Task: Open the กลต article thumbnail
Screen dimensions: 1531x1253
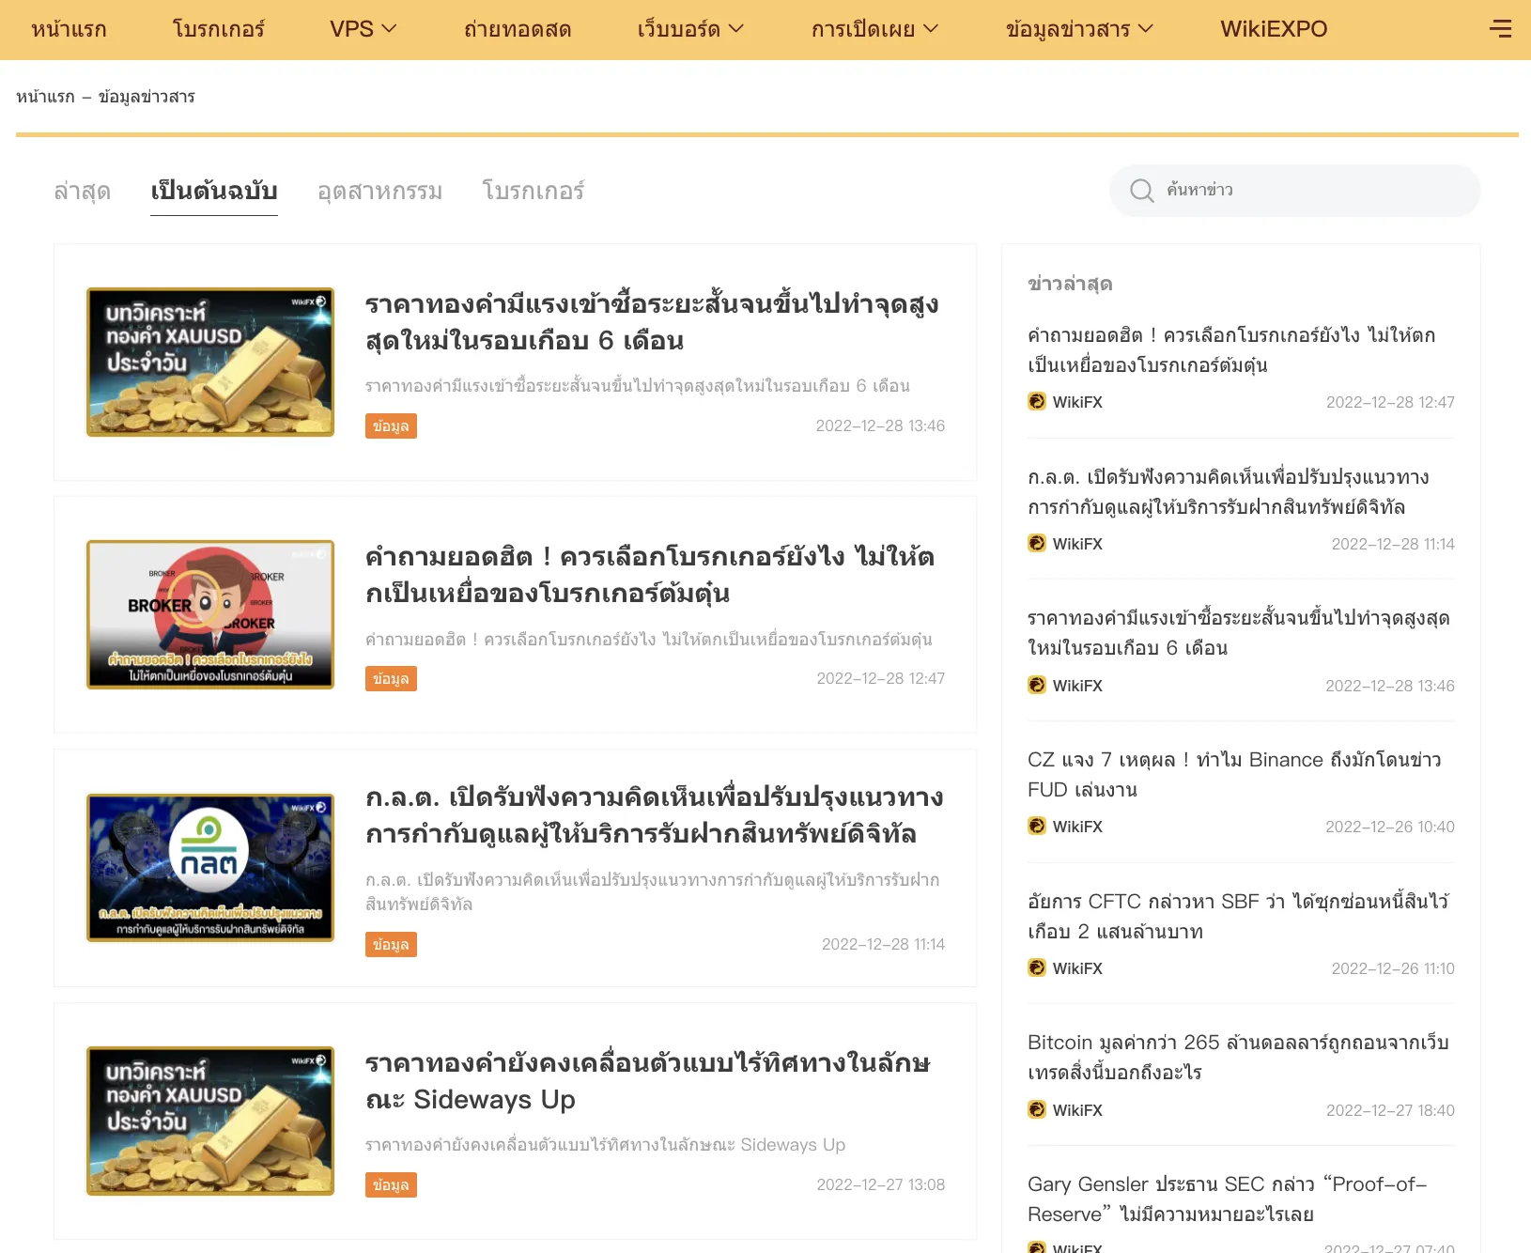Action: (x=210, y=867)
